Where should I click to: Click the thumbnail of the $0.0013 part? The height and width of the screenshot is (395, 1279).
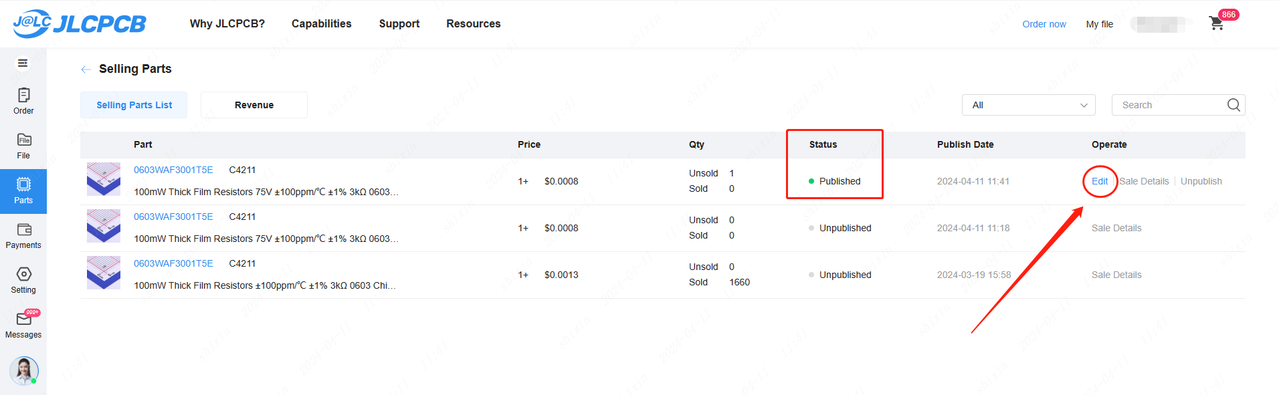(104, 273)
